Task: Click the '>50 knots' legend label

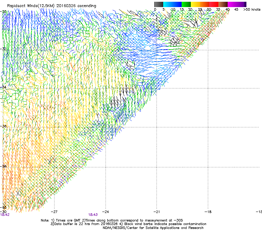Action: click(252, 10)
